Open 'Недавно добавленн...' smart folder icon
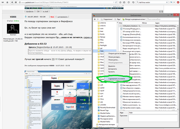The width and height of the screenshot is (180, 129). [98, 116]
